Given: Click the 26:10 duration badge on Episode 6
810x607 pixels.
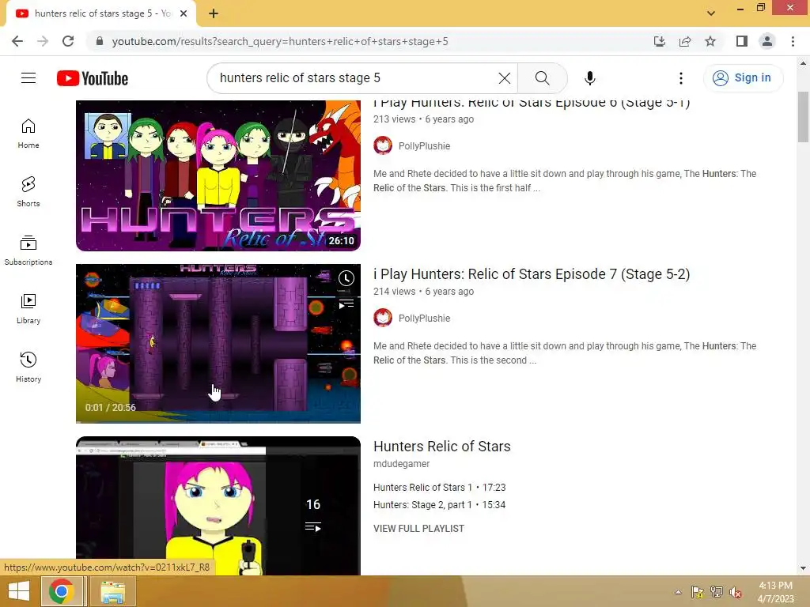Looking at the screenshot, I should point(342,240).
